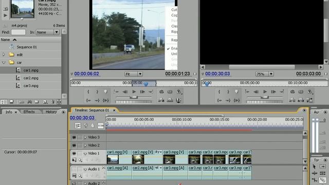The width and height of the screenshot is (329, 185).
Task: Toggle lock box on Video 3 track
Action: (80, 137)
